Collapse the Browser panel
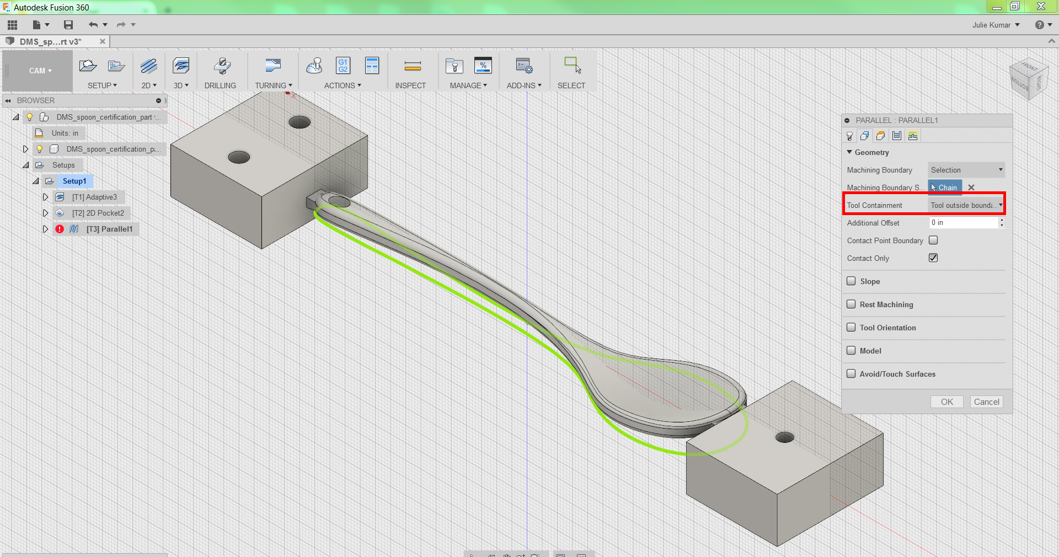The image size is (1059, 557). pos(8,100)
